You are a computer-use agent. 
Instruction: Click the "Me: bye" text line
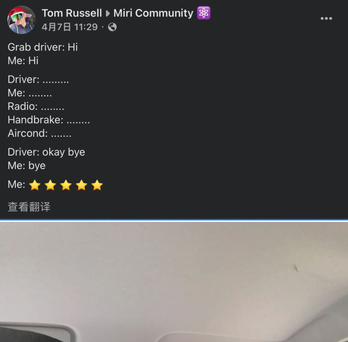[x=27, y=166]
